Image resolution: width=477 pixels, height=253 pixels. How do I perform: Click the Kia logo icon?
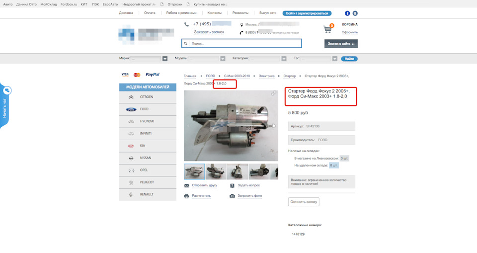point(131,146)
